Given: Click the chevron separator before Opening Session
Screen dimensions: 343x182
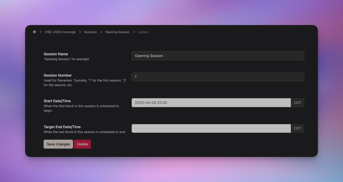Looking at the screenshot, I should pyautogui.click(x=101, y=32).
